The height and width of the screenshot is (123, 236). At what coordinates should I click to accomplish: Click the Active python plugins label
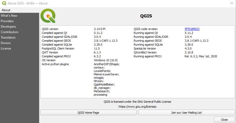[x=55, y=64]
